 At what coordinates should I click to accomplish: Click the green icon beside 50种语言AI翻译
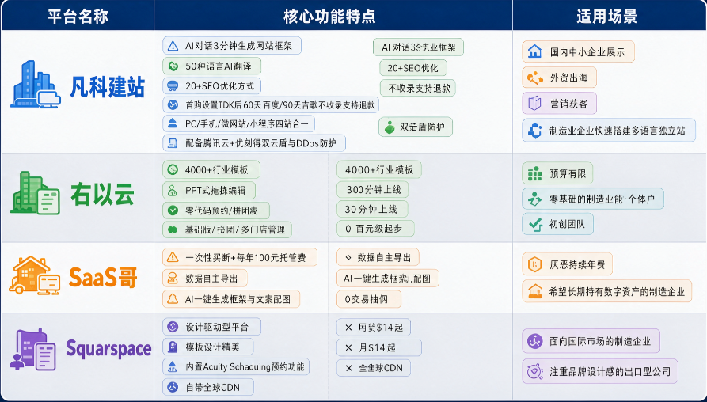173,66
